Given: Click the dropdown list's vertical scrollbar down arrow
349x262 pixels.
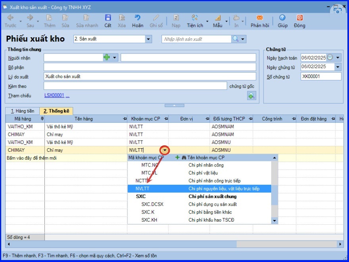Looking at the screenshot, I should (x=274, y=220).
